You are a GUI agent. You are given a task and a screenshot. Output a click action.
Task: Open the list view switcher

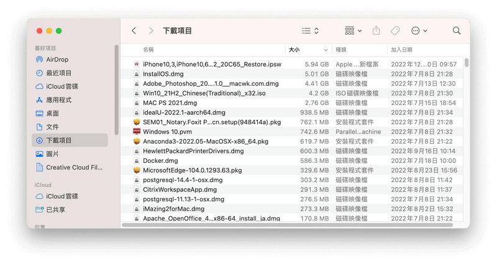pos(310,30)
